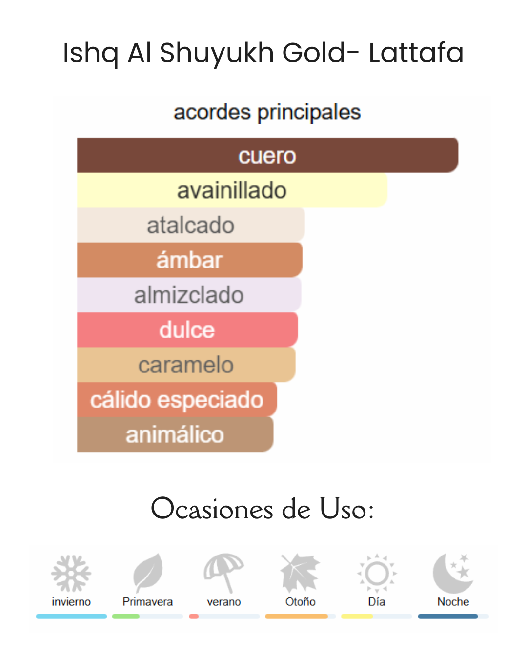527x659 pixels.
Task: Click the Noche moon icon
Action: coord(453,573)
